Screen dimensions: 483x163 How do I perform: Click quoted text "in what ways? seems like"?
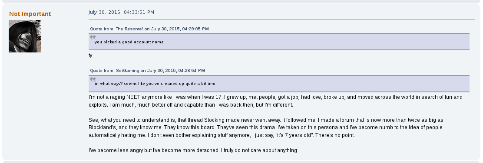pos(119,84)
